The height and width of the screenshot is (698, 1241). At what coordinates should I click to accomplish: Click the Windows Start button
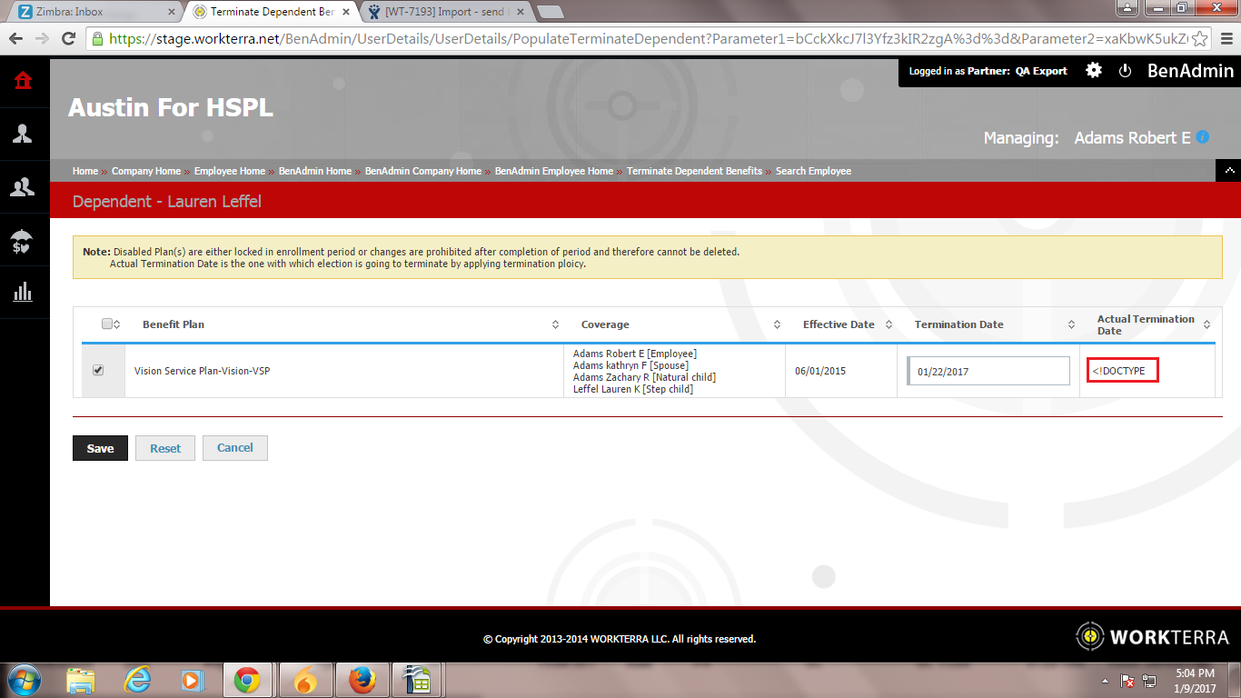click(24, 680)
